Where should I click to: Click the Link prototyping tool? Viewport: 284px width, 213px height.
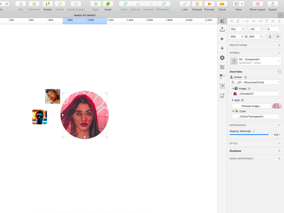click(185, 4)
